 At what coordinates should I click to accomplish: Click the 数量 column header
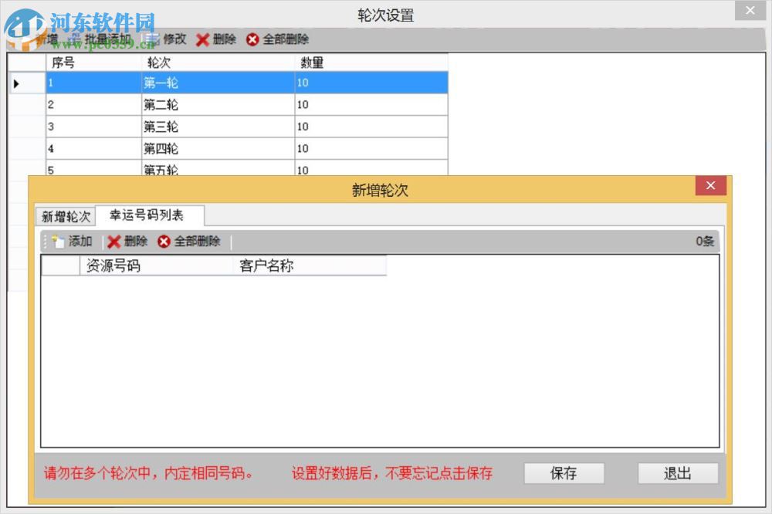313,63
